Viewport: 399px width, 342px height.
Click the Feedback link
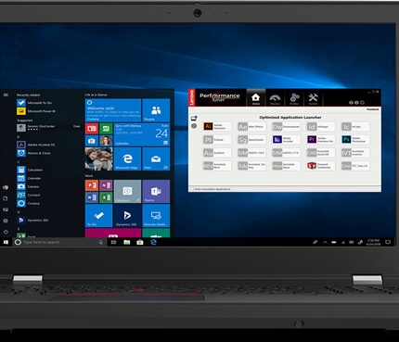pos(373,109)
